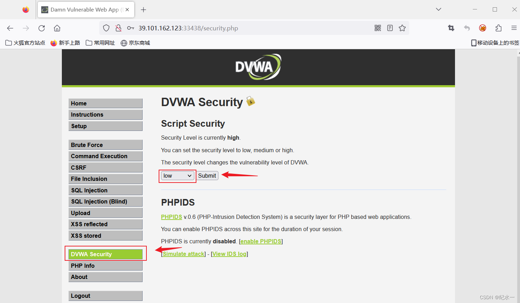Follow the PHPIDS link
The image size is (520, 303).
pos(172,217)
